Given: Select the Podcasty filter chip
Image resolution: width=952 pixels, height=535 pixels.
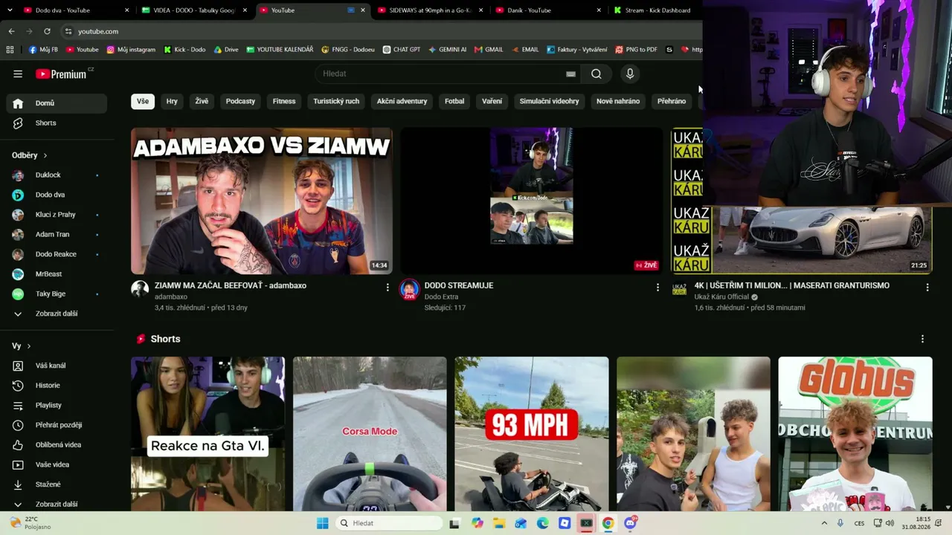Looking at the screenshot, I should (x=240, y=101).
